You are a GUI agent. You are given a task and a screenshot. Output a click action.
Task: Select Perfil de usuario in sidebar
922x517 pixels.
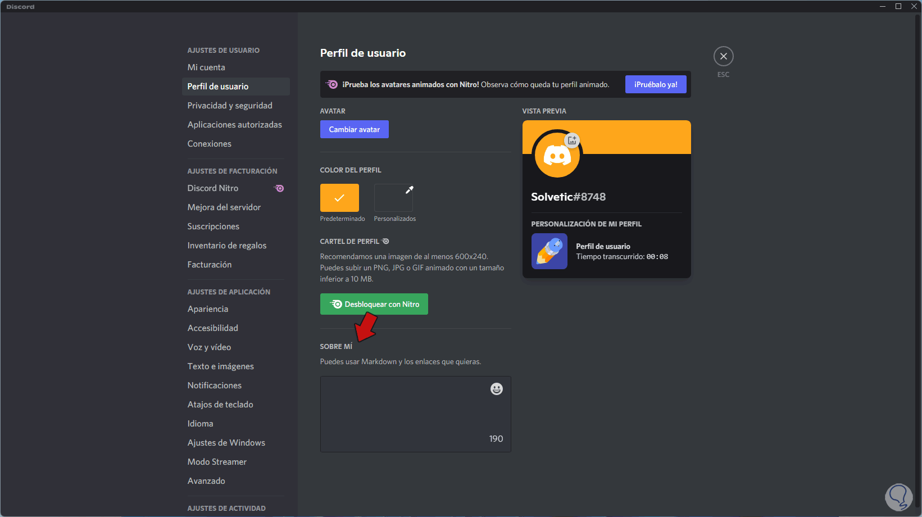[x=236, y=87]
